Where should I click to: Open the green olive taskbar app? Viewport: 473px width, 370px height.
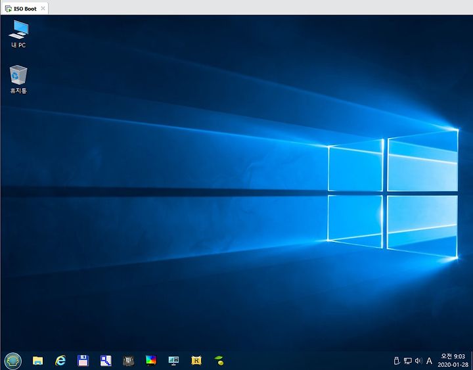click(219, 360)
